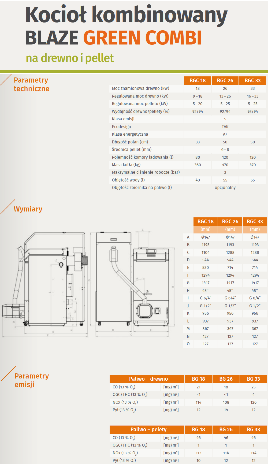268x464 pixels.
Task: Click the "5–20" regulated pellet power value
Action: [198, 104]
